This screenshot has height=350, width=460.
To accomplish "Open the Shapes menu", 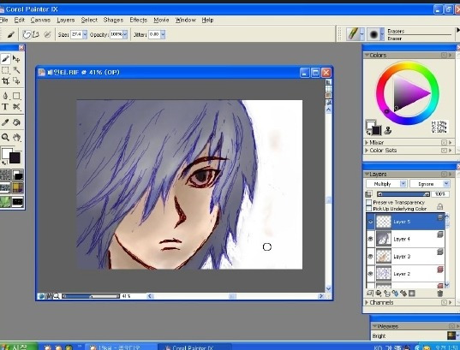I will (x=113, y=20).
